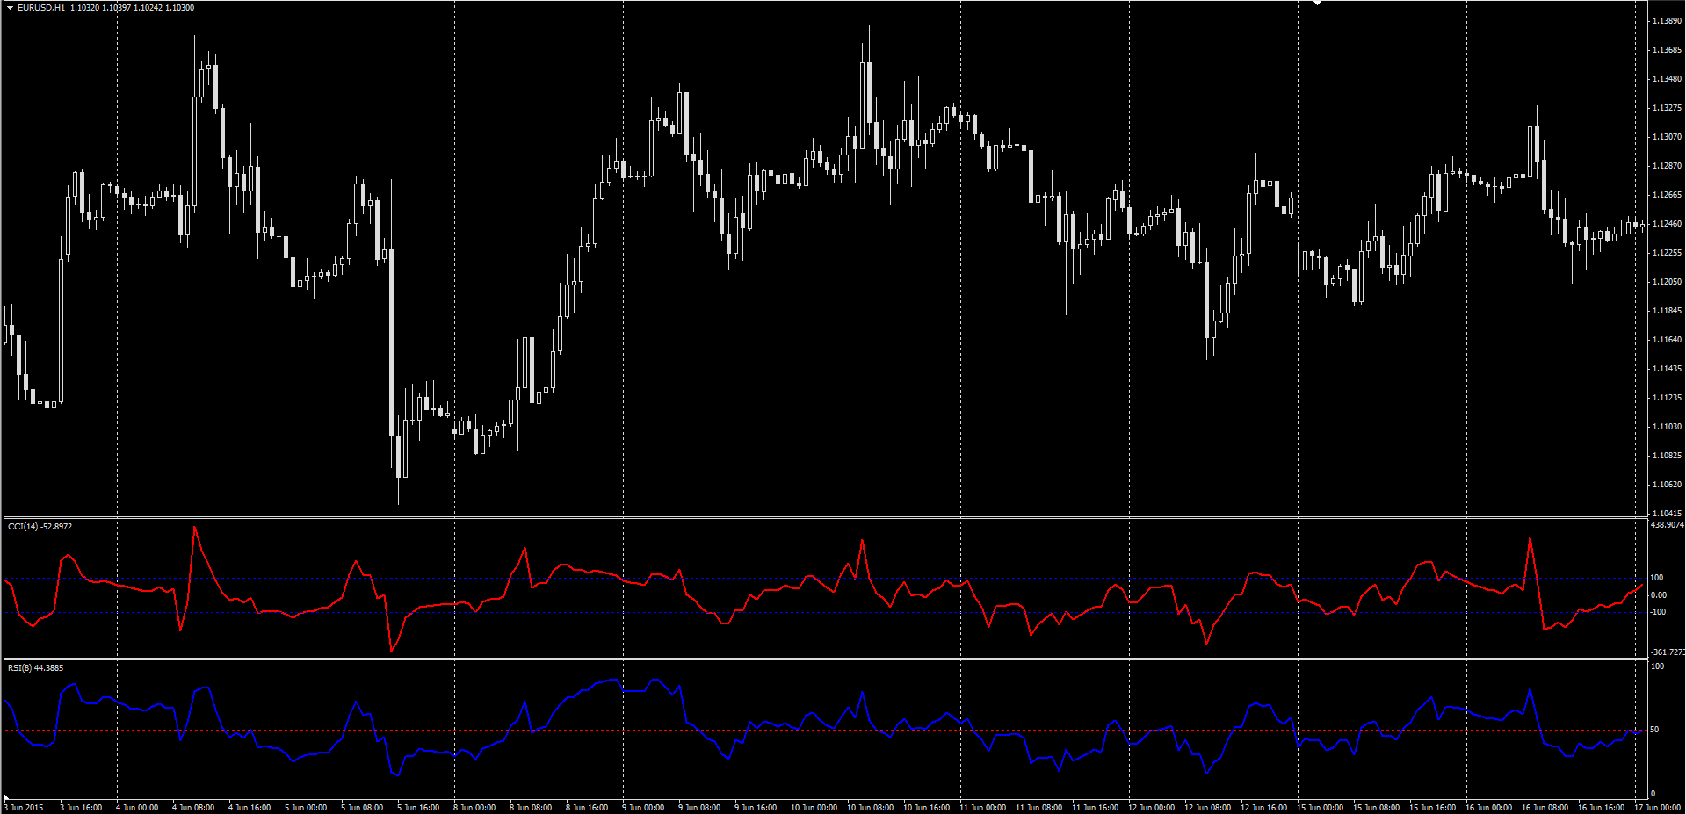Click the 1.10415 price scale label
The image size is (1686, 814).
tap(1667, 514)
